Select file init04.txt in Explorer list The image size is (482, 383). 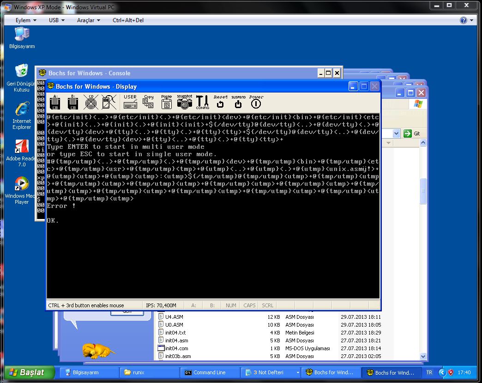[175, 333]
